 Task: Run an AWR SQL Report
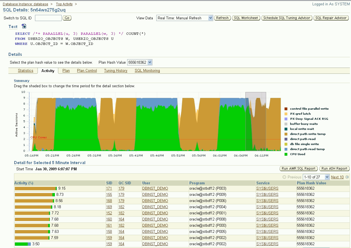pyautogui.click(x=298, y=169)
